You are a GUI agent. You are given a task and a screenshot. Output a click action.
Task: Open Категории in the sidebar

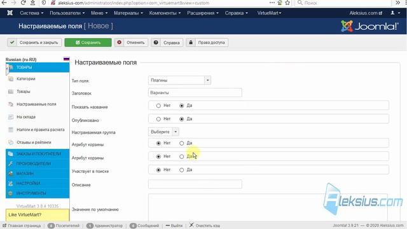[x=25, y=79]
